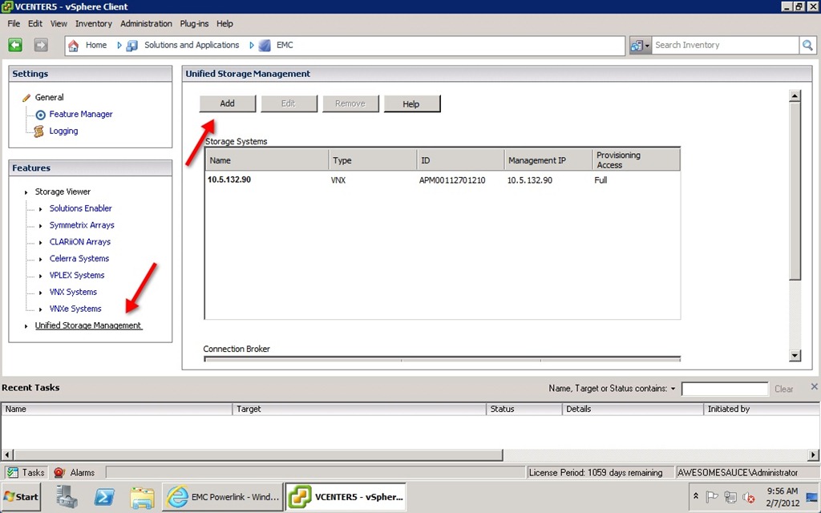Select Feature Manager in Settings
The width and height of the screenshot is (821, 513).
coord(81,115)
